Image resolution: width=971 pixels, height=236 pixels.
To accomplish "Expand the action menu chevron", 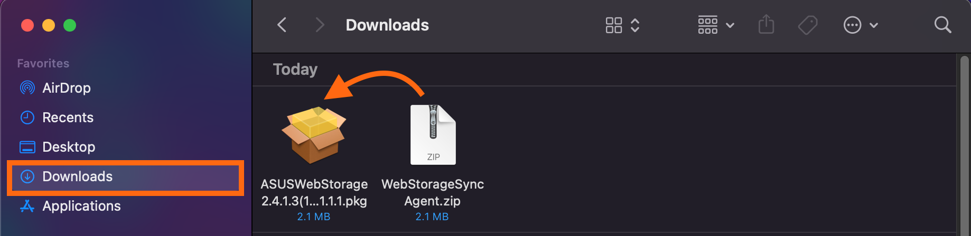I will [x=874, y=25].
